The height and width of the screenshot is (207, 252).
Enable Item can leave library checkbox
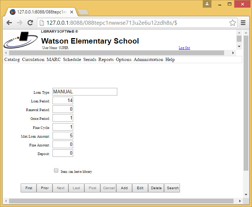click(x=56, y=170)
